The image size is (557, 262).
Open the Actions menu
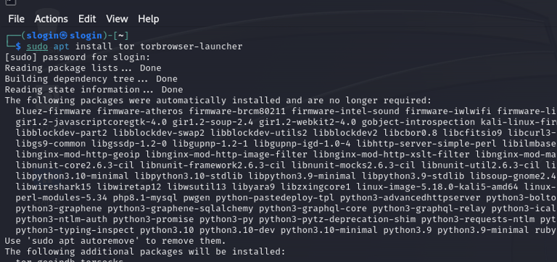click(51, 19)
